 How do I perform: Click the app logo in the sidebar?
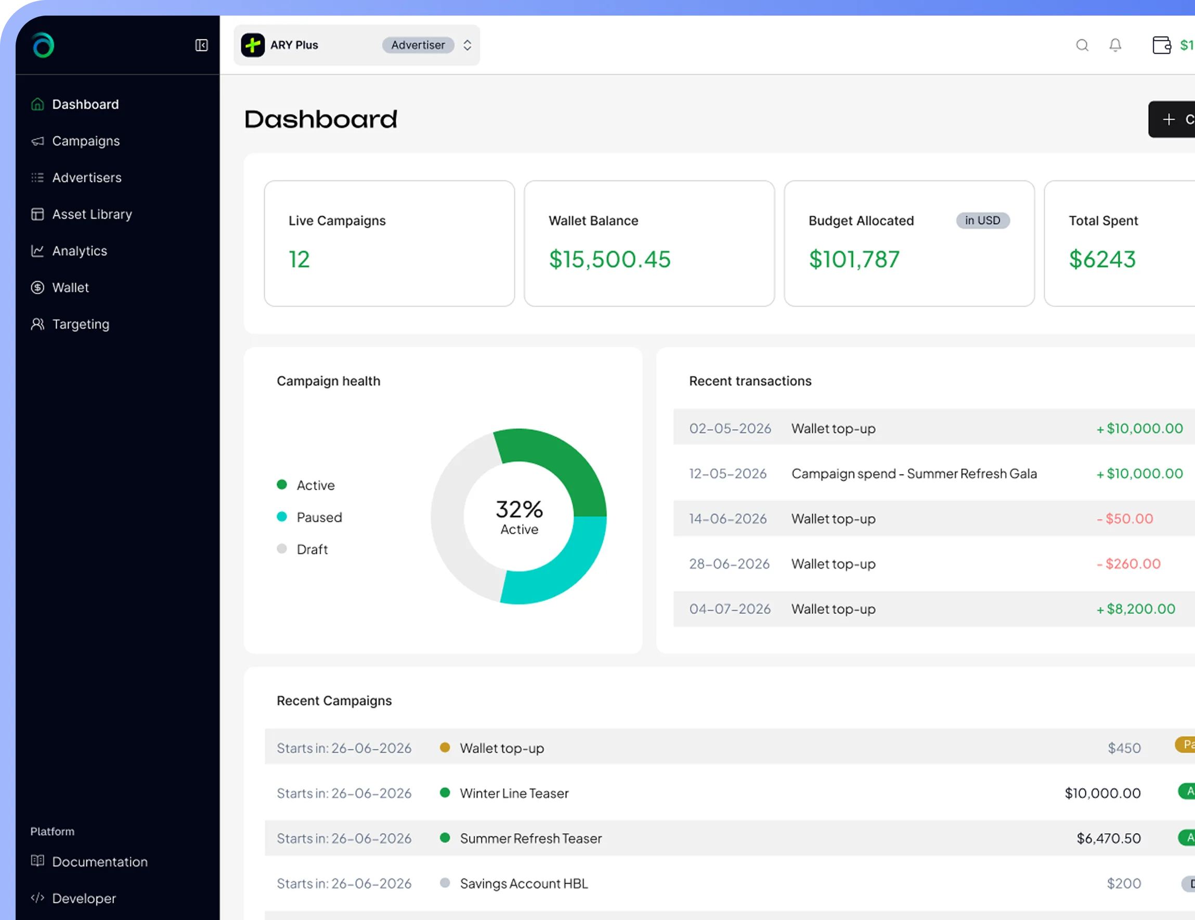[x=43, y=45]
